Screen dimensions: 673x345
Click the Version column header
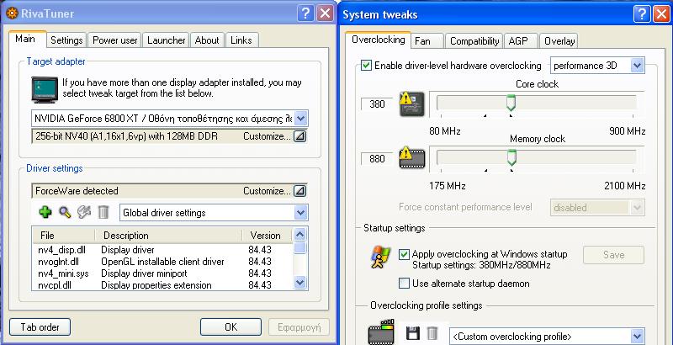pyautogui.click(x=267, y=235)
